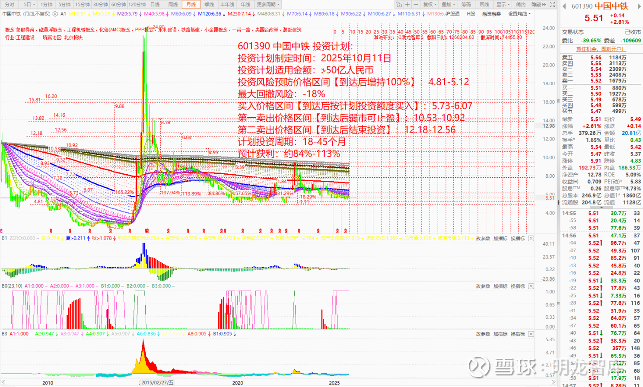Close the B3 indicator panel

(x=531, y=334)
